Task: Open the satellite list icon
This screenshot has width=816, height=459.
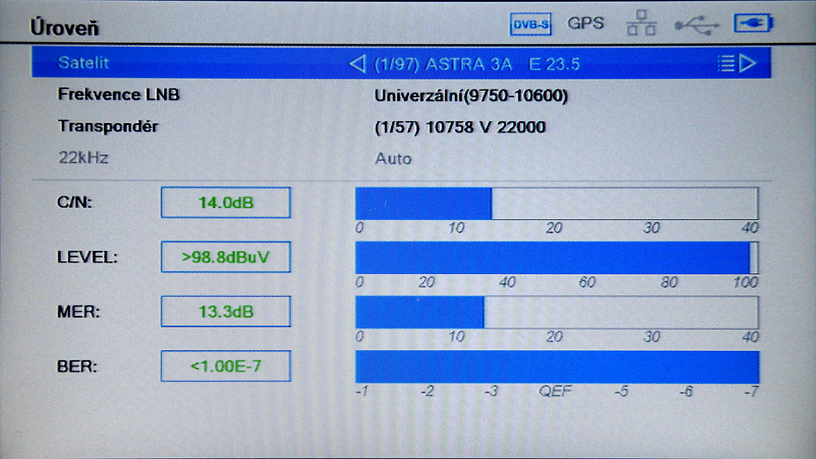Action: pyautogui.click(x=727, y=64)
